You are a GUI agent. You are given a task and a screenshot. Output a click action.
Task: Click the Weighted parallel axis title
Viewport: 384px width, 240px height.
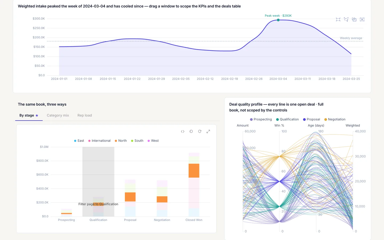click(x=353, y=126)
